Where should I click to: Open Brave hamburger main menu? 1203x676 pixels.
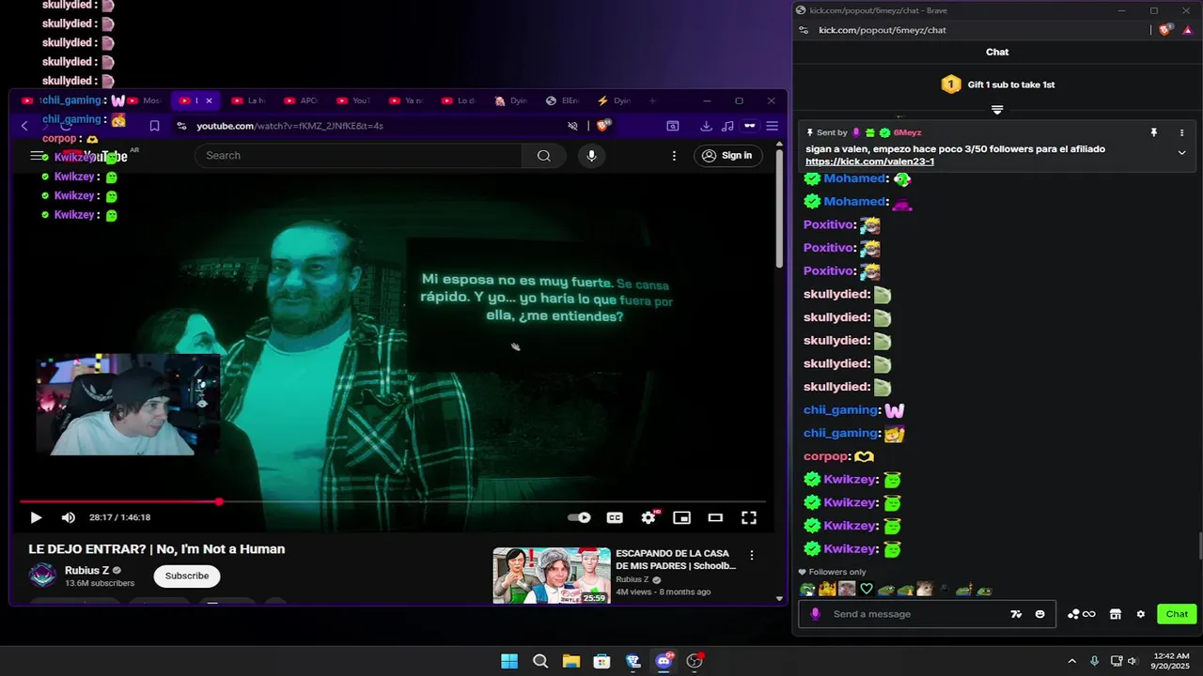pyautogui.click(x=772, y=126)
